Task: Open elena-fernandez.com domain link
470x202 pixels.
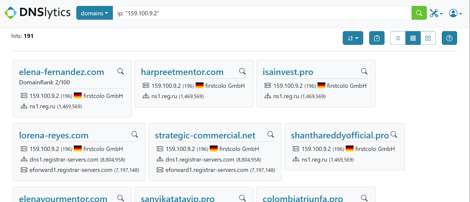Action: pyautogui.click(x=61, y=72)
